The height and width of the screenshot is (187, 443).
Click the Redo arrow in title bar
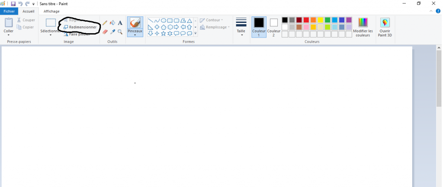coord(27,4)
